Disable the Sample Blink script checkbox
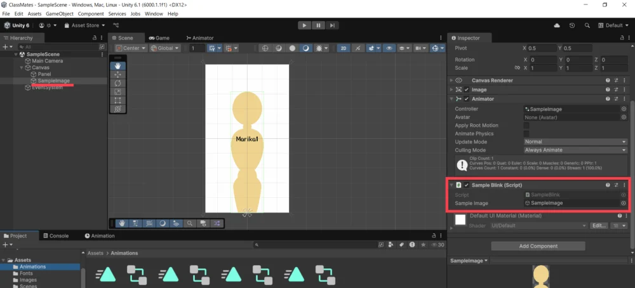Image resolution: width=635 pixels, height=288 pixels. (467, 185)
